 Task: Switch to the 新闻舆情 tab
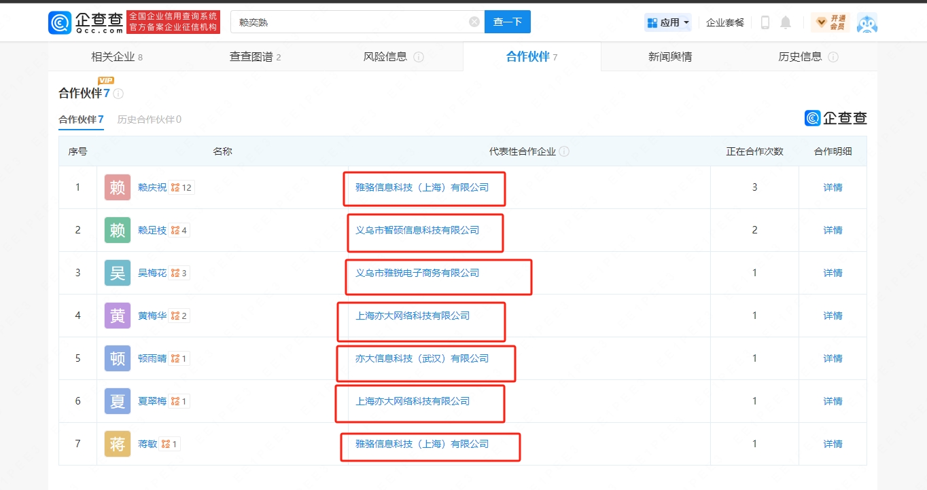(x=669, y=57)
